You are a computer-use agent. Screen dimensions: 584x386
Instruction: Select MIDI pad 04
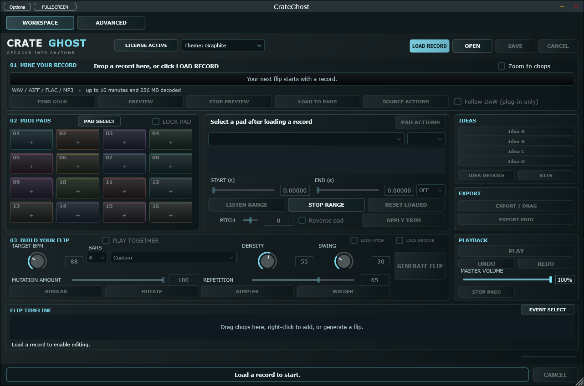171,139
